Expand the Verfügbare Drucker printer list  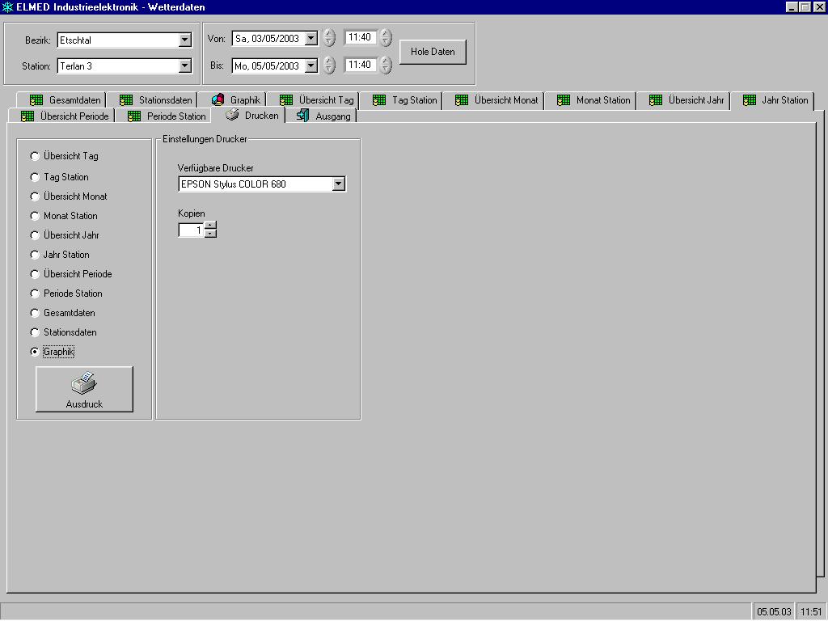[x=339, y=184]
